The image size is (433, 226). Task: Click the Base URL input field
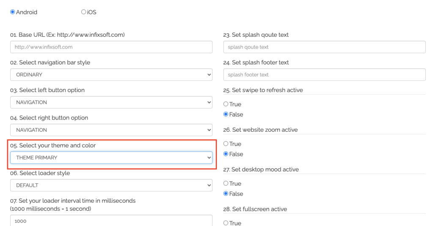coord(111,47)
